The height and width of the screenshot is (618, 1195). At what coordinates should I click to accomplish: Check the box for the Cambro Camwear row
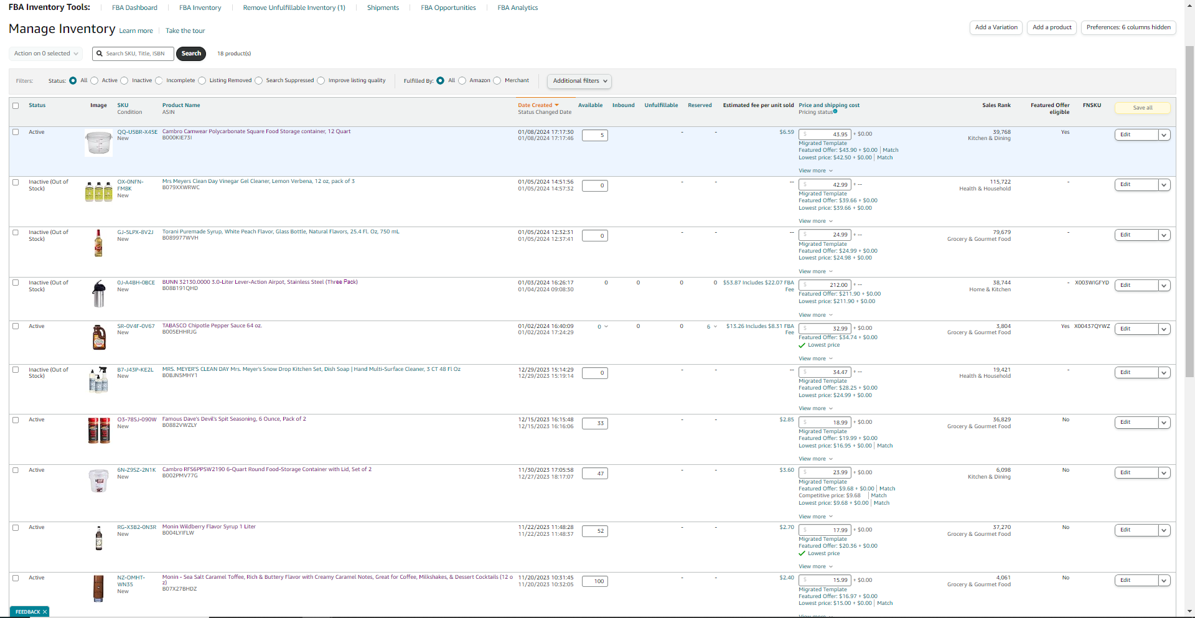(x=16, y=132)
